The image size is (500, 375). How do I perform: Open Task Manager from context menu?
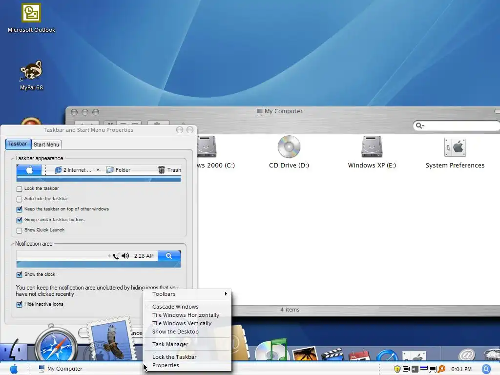point(187,344)
